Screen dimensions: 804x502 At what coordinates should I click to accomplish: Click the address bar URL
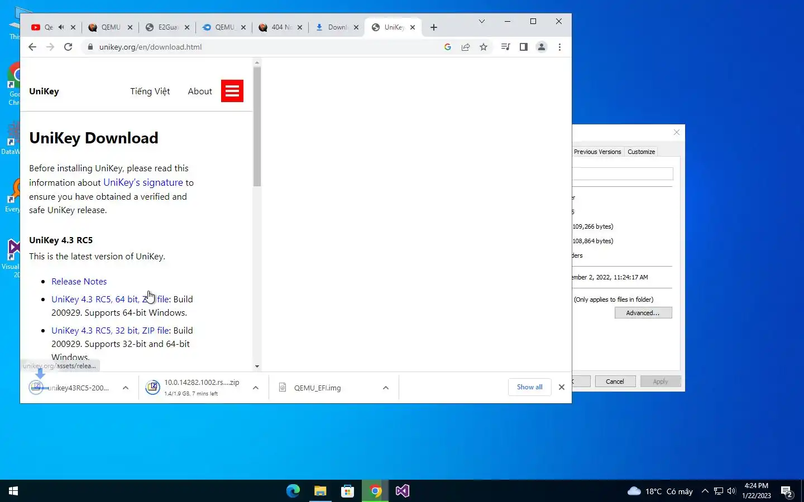click(150, 47)
